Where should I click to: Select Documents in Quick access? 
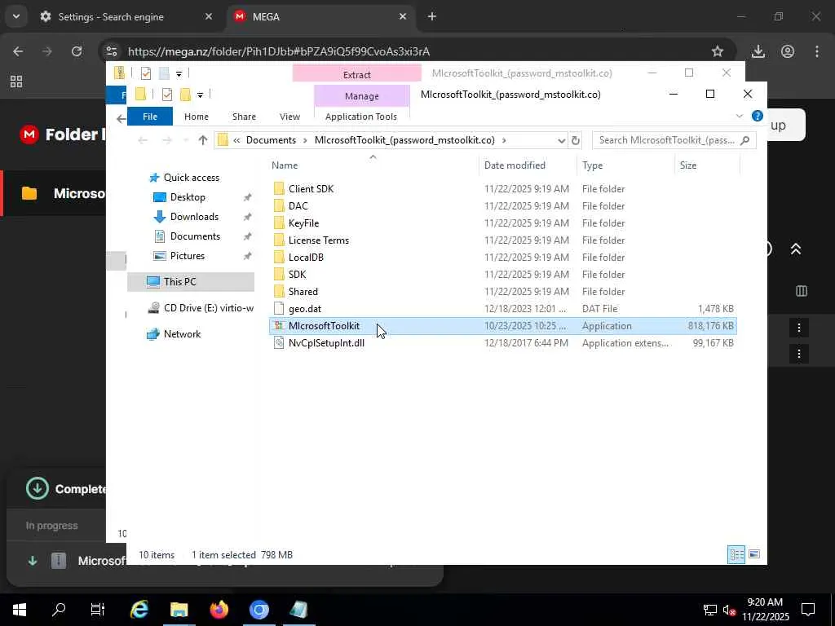click(195, 236)
